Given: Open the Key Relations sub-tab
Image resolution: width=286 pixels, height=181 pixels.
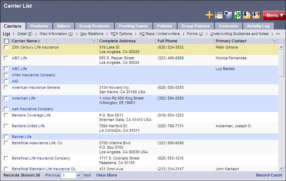Looking at the screenshot, I should pyautogui.click(x=92, y=34).
